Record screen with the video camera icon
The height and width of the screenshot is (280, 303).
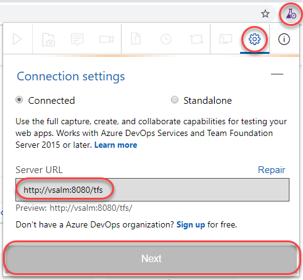click(x=106, y=39)
